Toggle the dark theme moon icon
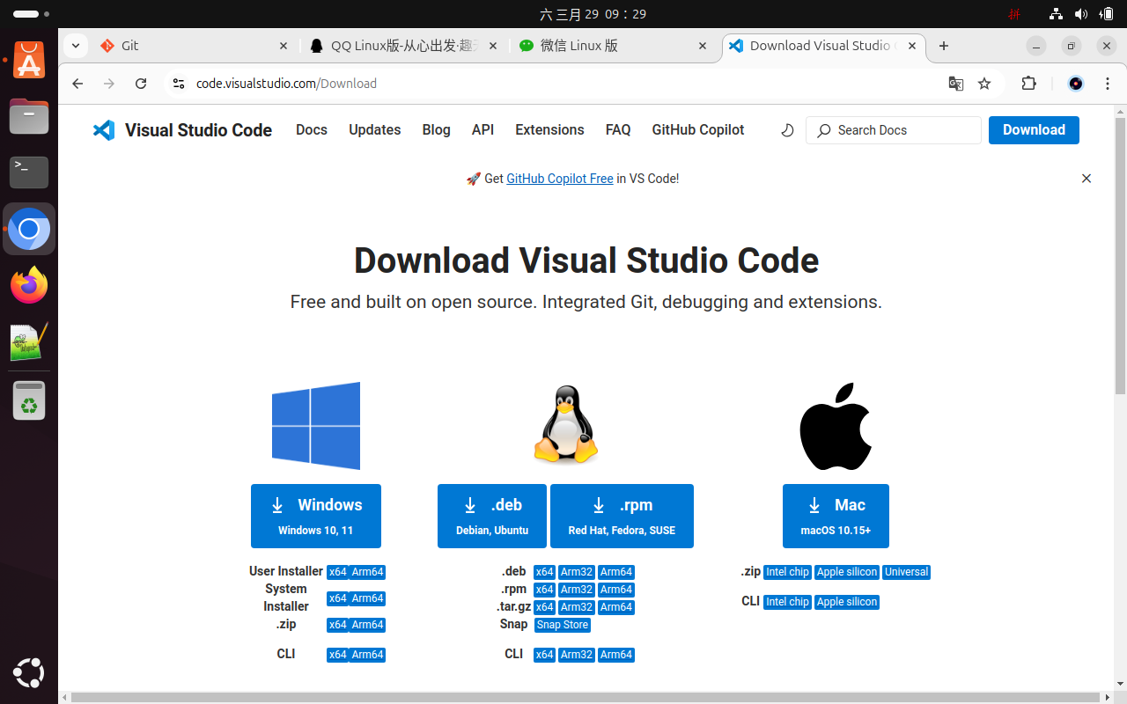 [x=787, y=130]
